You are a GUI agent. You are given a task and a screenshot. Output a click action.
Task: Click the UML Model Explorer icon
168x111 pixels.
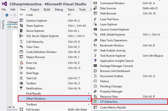95,34
